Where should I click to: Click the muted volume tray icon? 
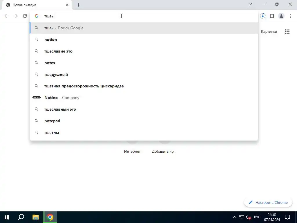point(248,217)
